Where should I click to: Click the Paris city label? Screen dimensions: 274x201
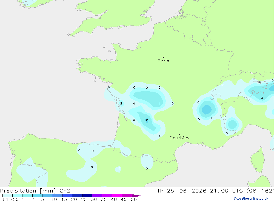(163, 61)
